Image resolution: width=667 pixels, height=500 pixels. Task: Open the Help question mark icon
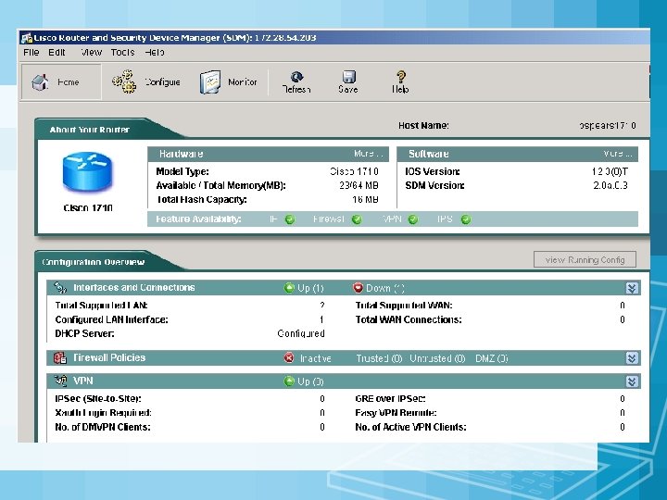coord(400,77)
